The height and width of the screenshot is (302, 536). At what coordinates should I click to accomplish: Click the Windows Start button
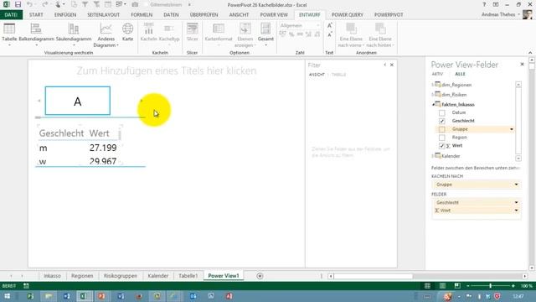(7, 296)
